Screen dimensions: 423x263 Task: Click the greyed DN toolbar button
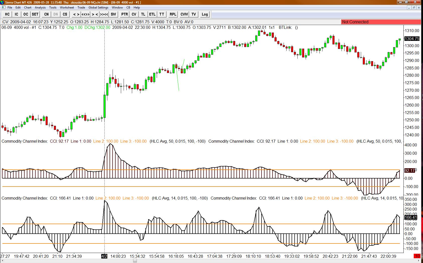tap(56, 14)
